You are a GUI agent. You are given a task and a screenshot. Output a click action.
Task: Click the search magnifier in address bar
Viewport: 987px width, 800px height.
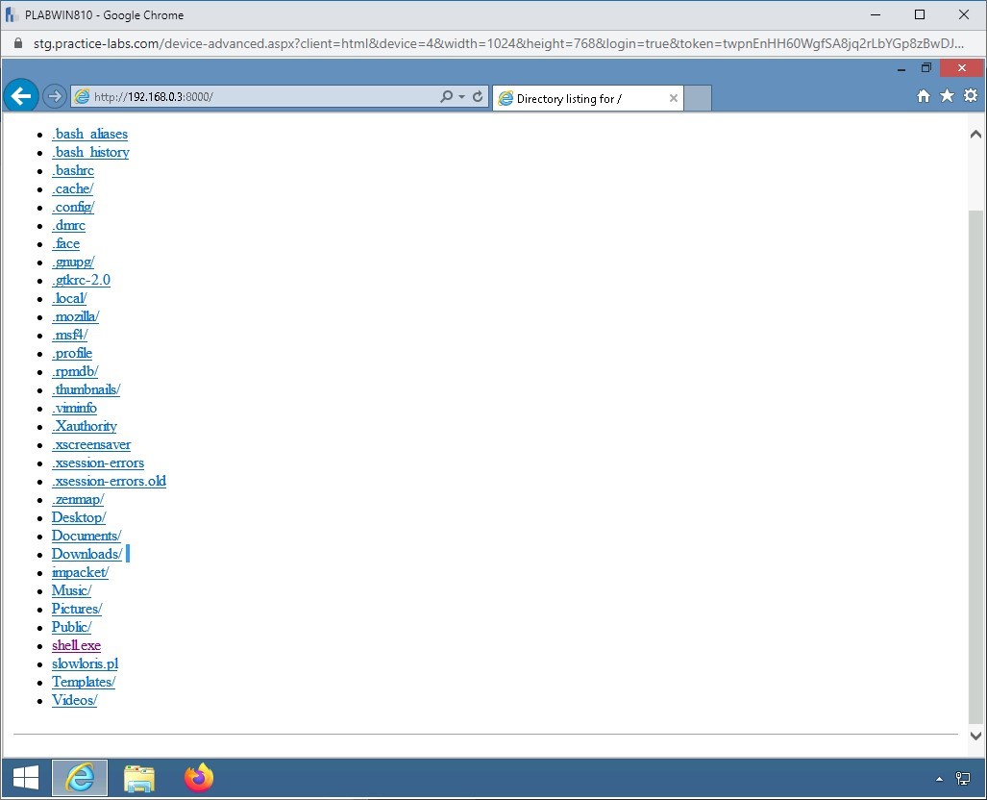click(x=446, y=97)
